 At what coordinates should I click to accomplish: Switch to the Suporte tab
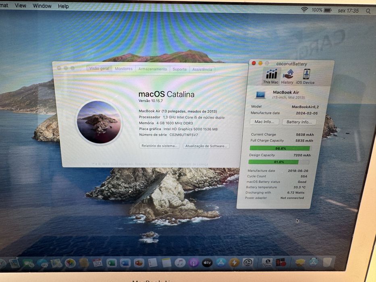click(x=180, y=69)
